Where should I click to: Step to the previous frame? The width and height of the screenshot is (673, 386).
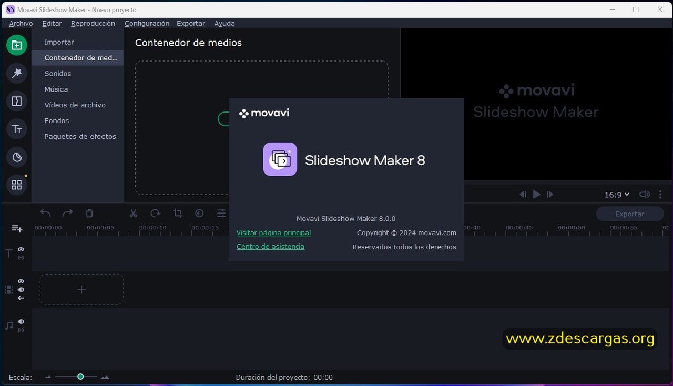tap(523, 195)
